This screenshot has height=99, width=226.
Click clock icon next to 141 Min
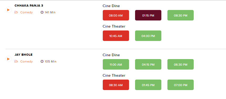42,12
